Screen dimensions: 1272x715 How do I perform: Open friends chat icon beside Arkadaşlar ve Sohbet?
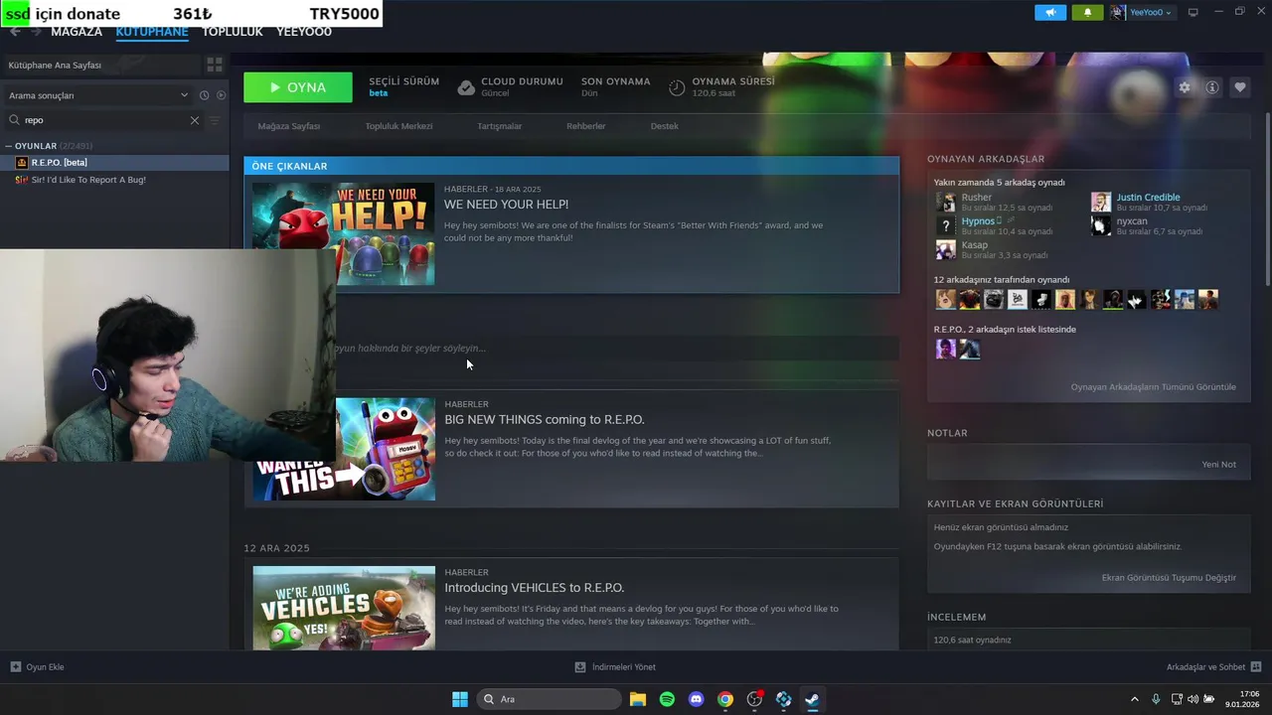click(x=1256, y=667)
